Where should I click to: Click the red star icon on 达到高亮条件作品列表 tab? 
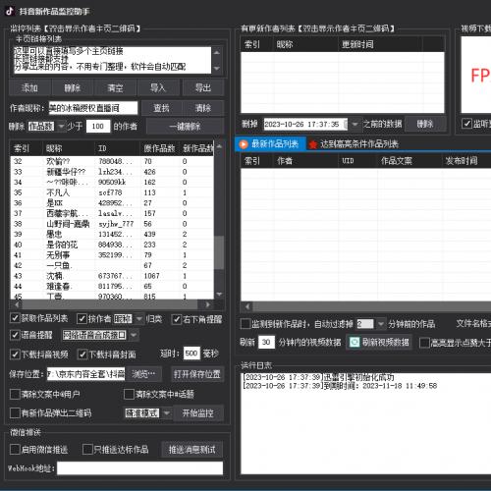click(313, 144)
